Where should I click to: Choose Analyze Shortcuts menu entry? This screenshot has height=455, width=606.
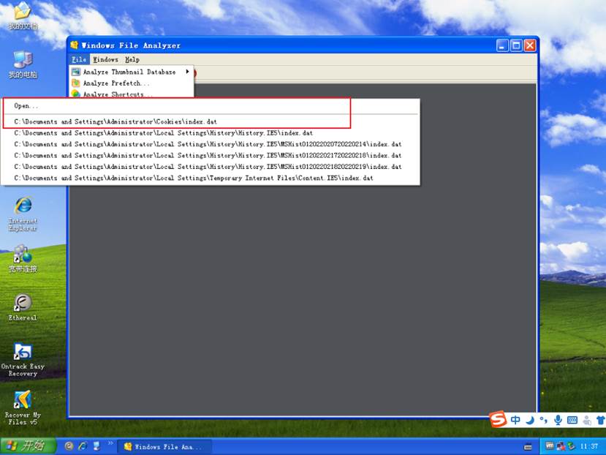[132, 94]
